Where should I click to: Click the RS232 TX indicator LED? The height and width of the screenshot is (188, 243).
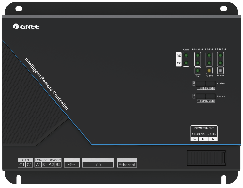(x=209, y=63)
